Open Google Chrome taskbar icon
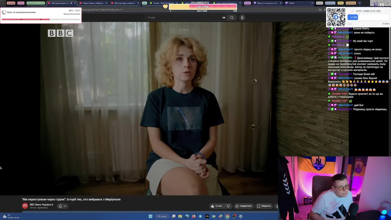 [x=227, y=216]
